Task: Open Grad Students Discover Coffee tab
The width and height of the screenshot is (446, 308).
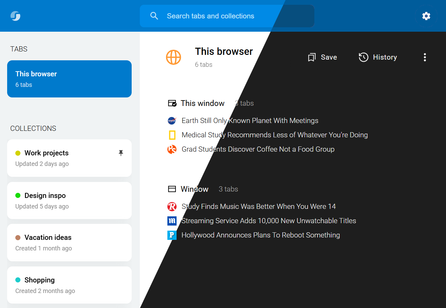Action: (x=258, y=149)
